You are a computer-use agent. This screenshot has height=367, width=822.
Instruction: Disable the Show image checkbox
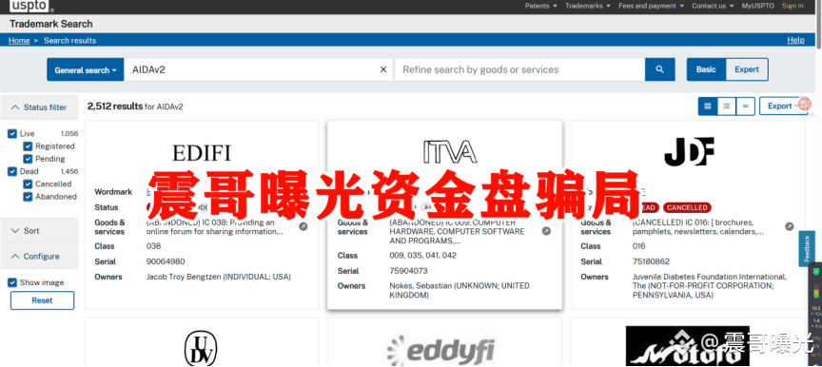click(x=12, y=282)
